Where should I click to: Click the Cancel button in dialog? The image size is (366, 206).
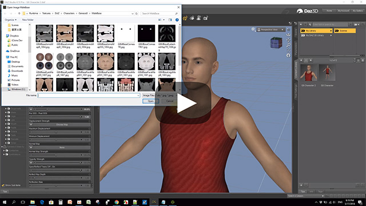[x=170, y=101]
